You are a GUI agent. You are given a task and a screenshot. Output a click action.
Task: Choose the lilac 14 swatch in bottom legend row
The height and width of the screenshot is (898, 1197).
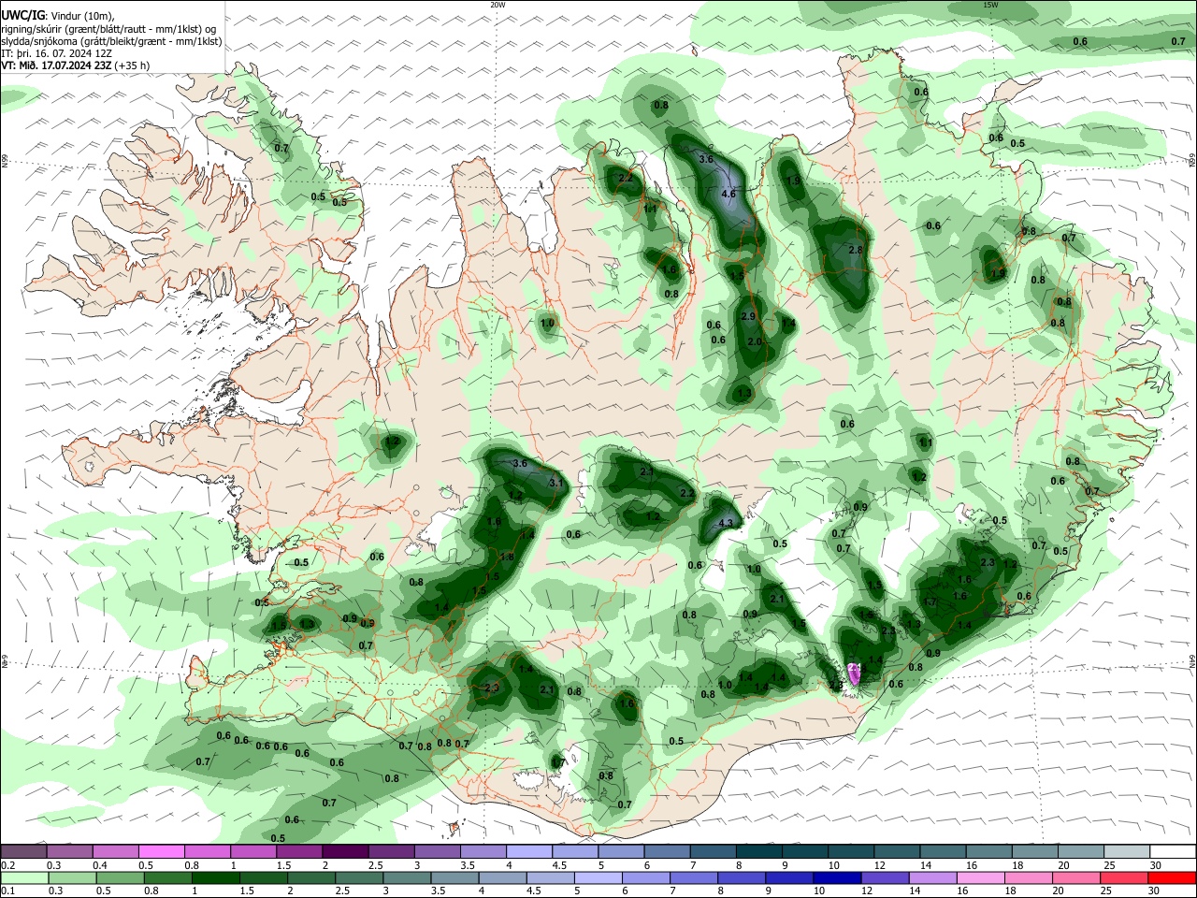(x=932, y=877)
